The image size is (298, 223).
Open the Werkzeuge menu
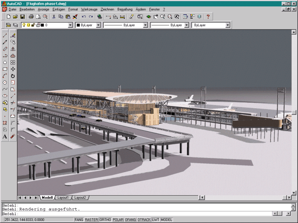coord(89,9)
